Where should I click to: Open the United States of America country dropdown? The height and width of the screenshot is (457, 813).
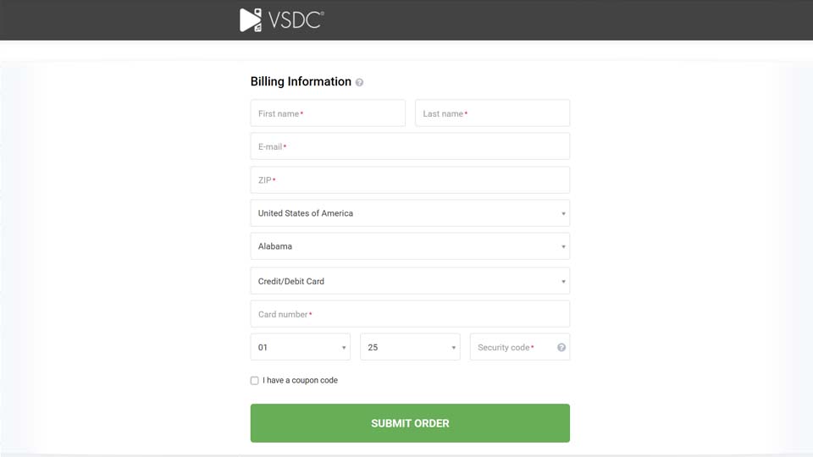pyautogui.click(x=410, y=213)
